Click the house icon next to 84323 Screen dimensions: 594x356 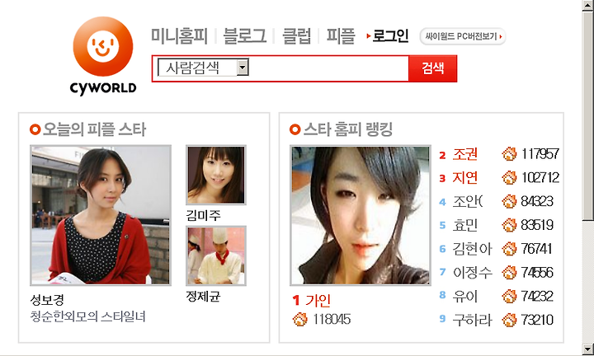(x=509, y=201)
